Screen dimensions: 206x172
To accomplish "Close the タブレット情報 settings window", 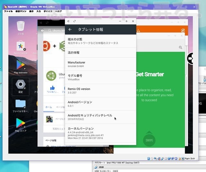I will tap(133, 21).
